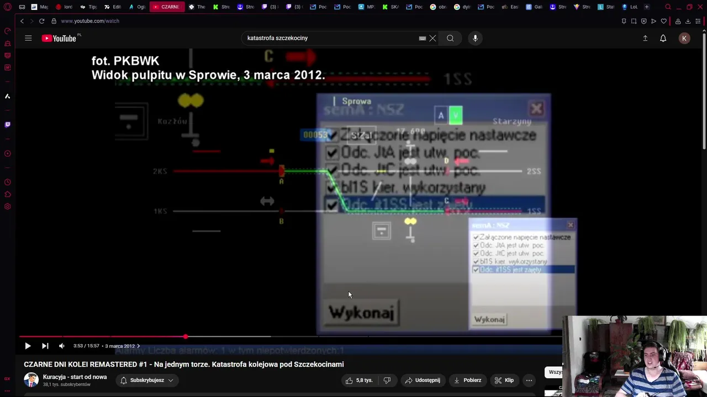This screenshot has height=397, width=707.
Task: Skip to next video
Action: coord(45,346)
